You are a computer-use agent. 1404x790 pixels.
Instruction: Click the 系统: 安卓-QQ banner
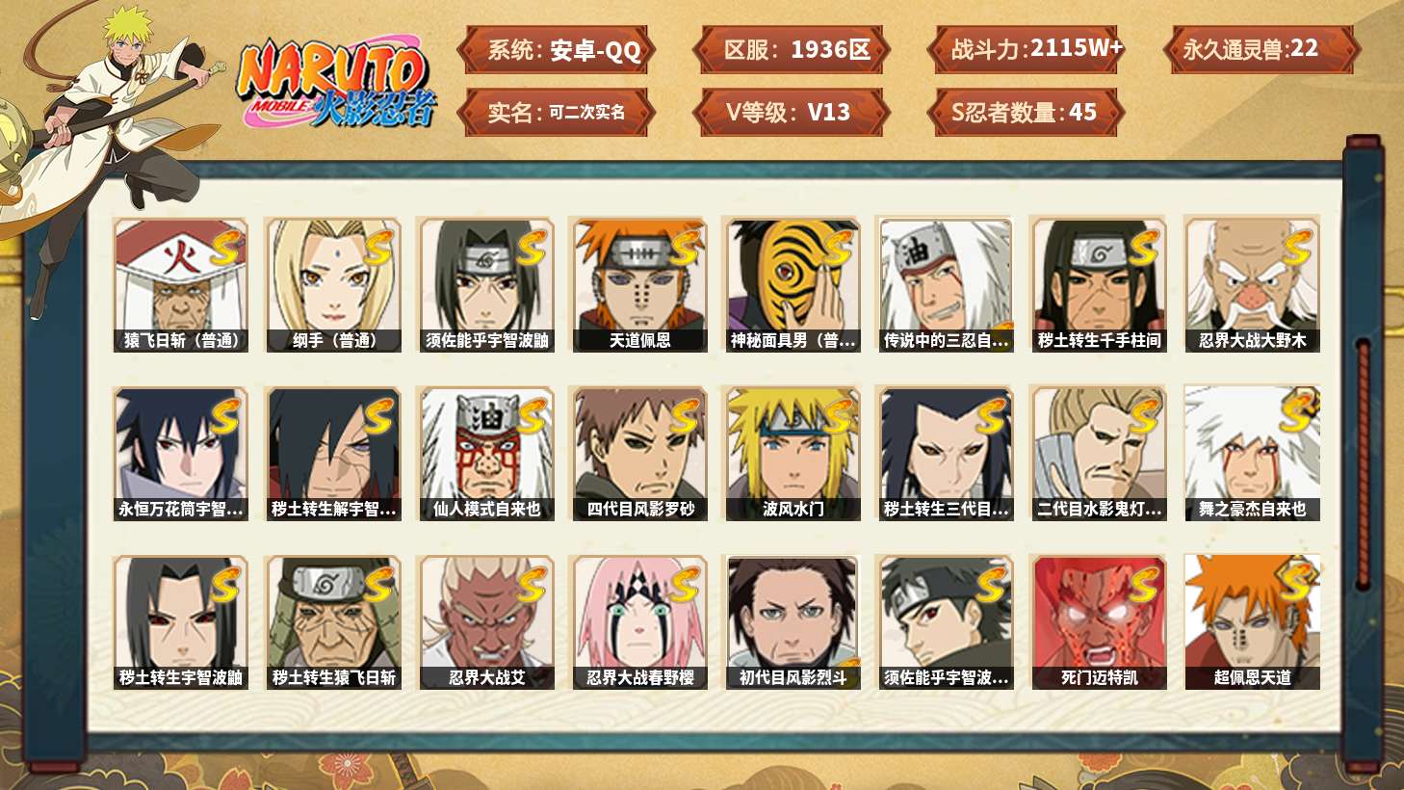click(x=557, y=50)
